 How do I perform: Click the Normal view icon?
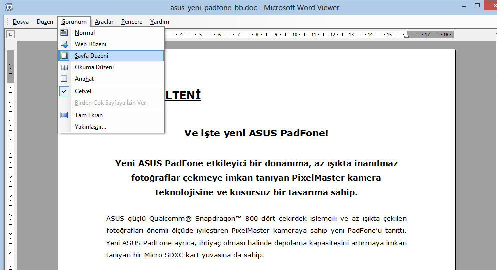[64, 32]
